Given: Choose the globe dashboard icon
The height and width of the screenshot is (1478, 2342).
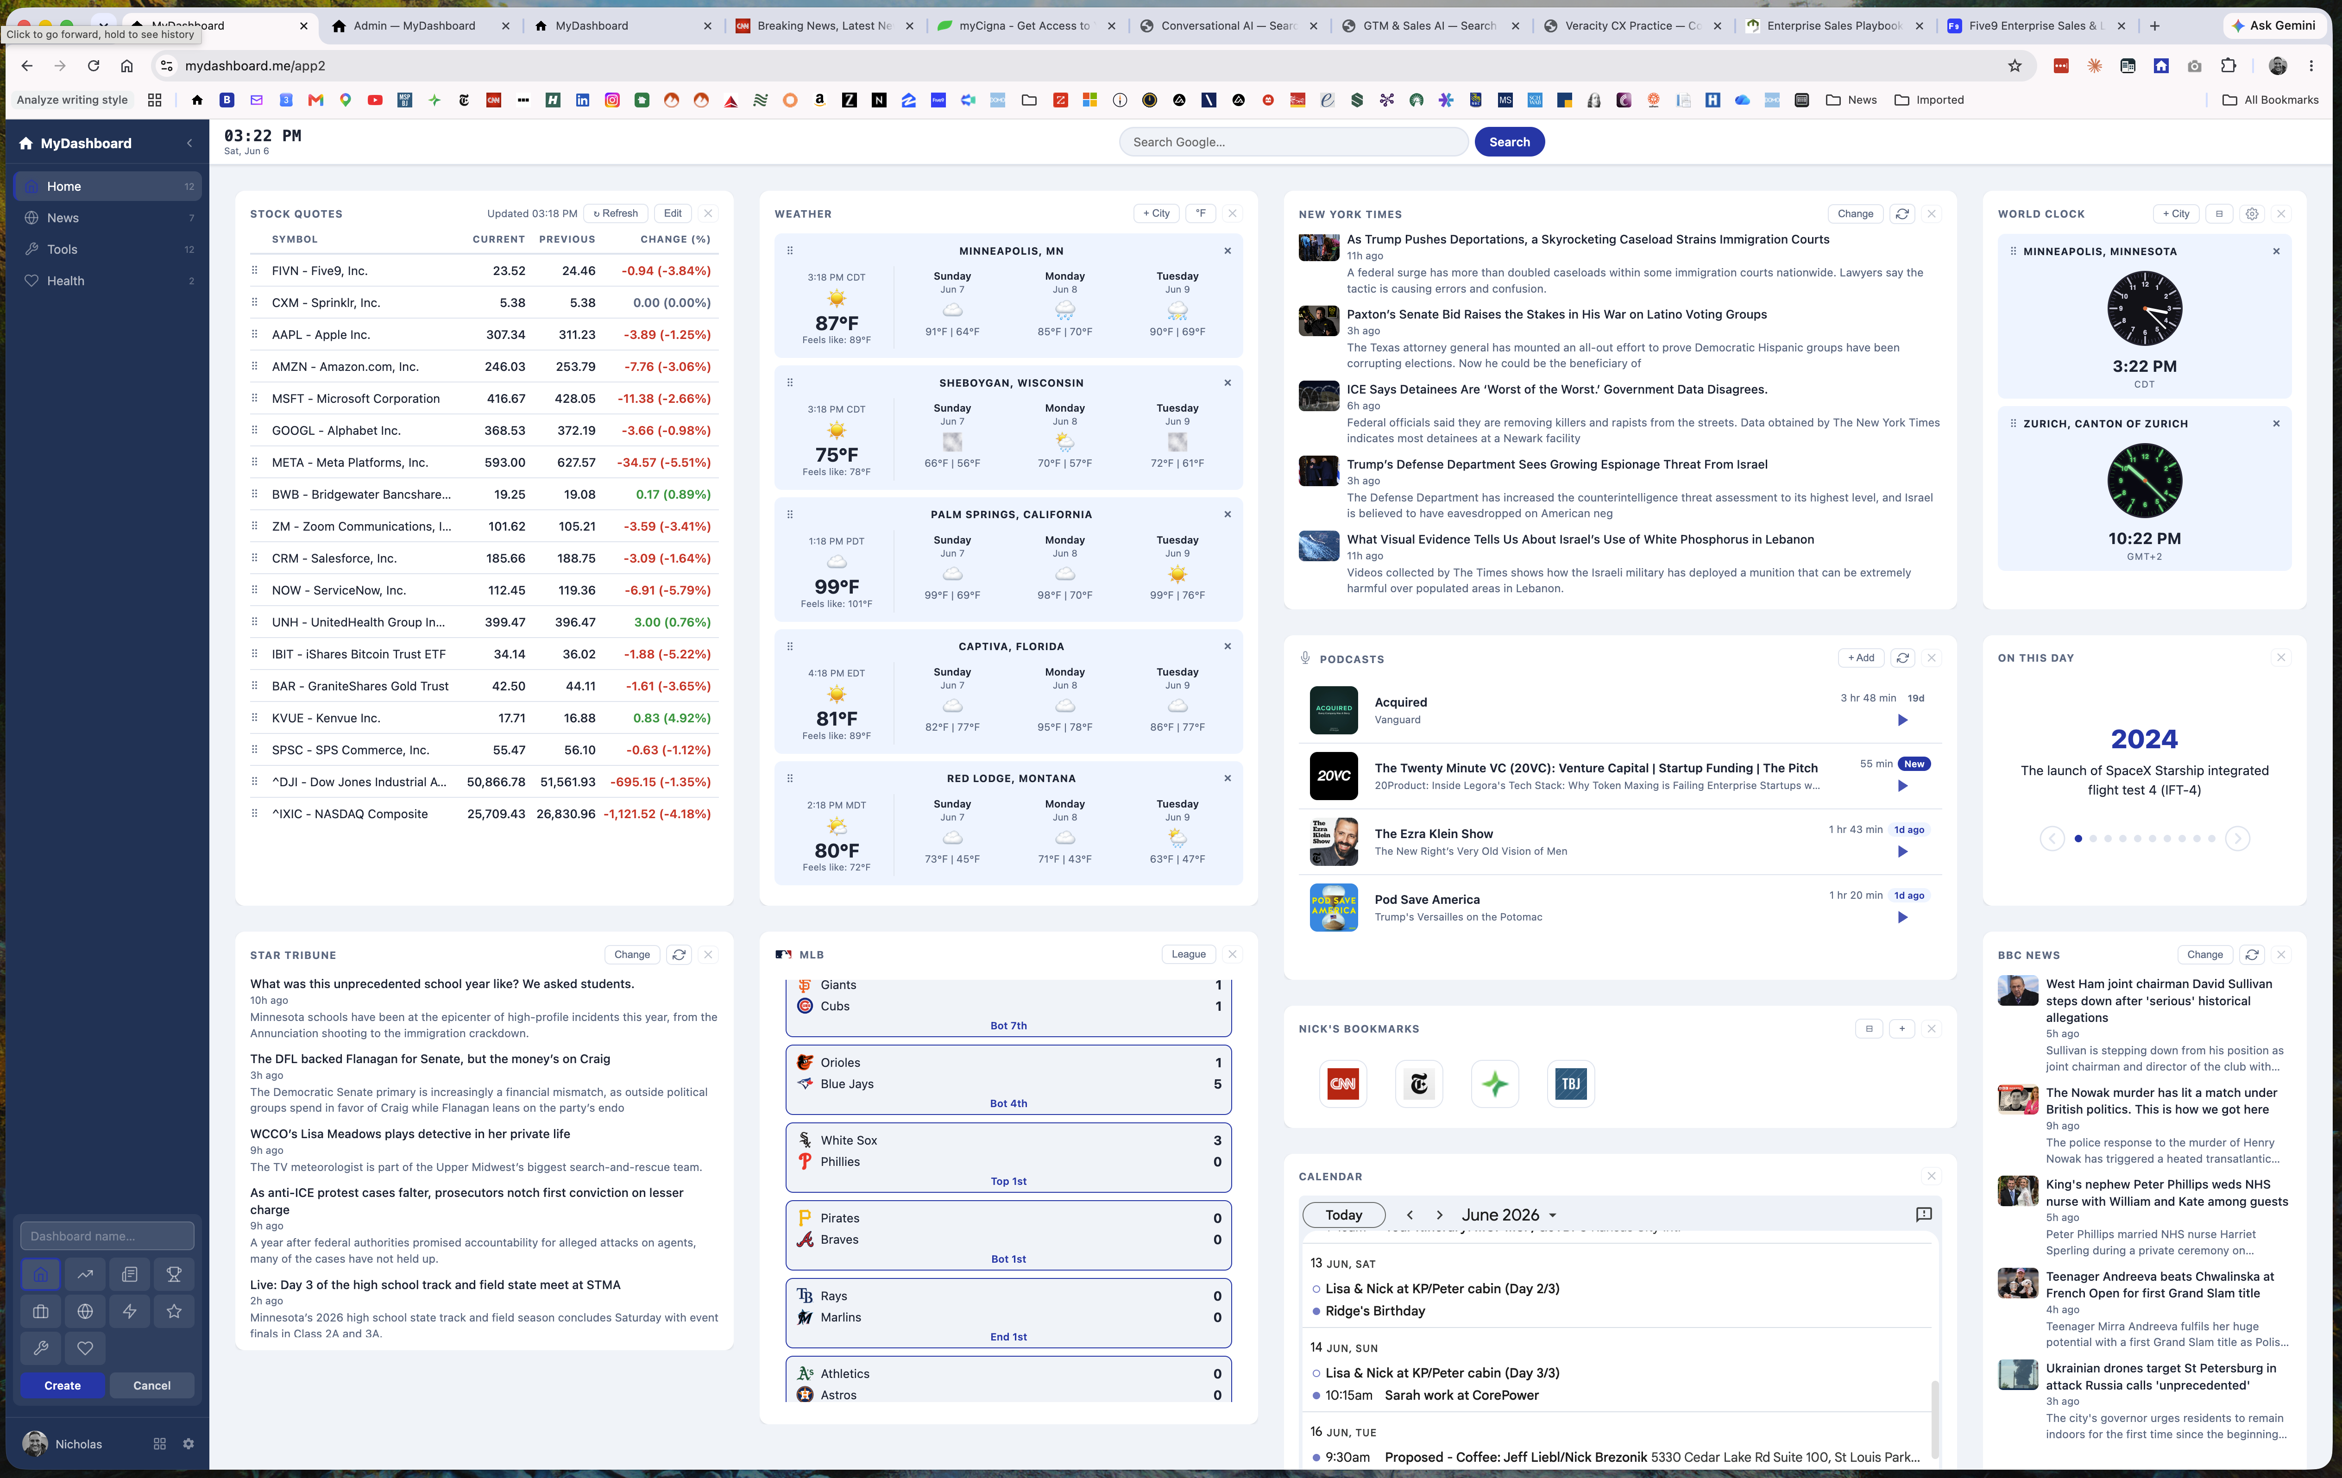Looking at the screenshot, I should click(x=86, y=1311).
